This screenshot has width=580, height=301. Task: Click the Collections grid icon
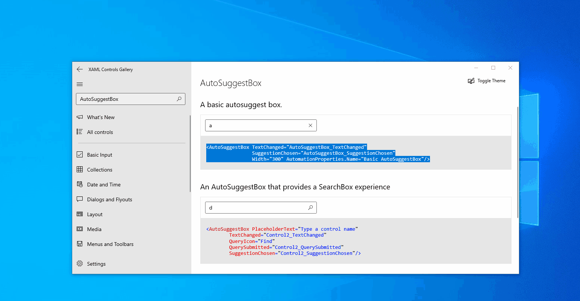pos(80,169)
